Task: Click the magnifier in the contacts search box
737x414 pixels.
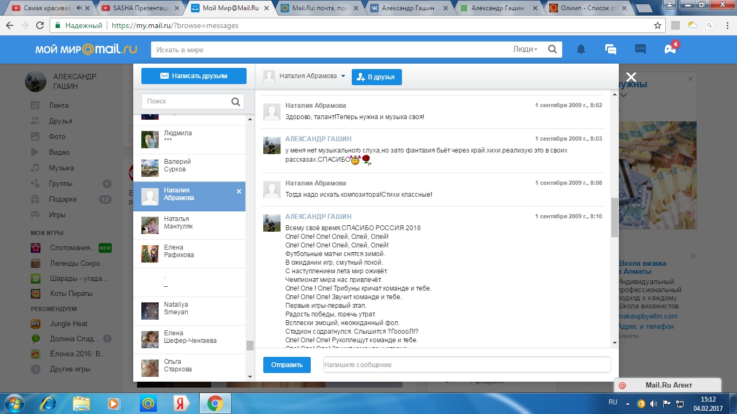Action: (236, 101)
